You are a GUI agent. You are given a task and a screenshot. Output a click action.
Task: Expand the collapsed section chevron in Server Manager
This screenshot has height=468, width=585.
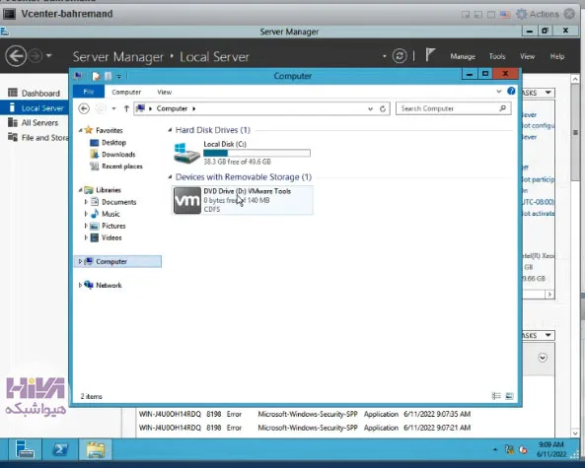point(543,358)
